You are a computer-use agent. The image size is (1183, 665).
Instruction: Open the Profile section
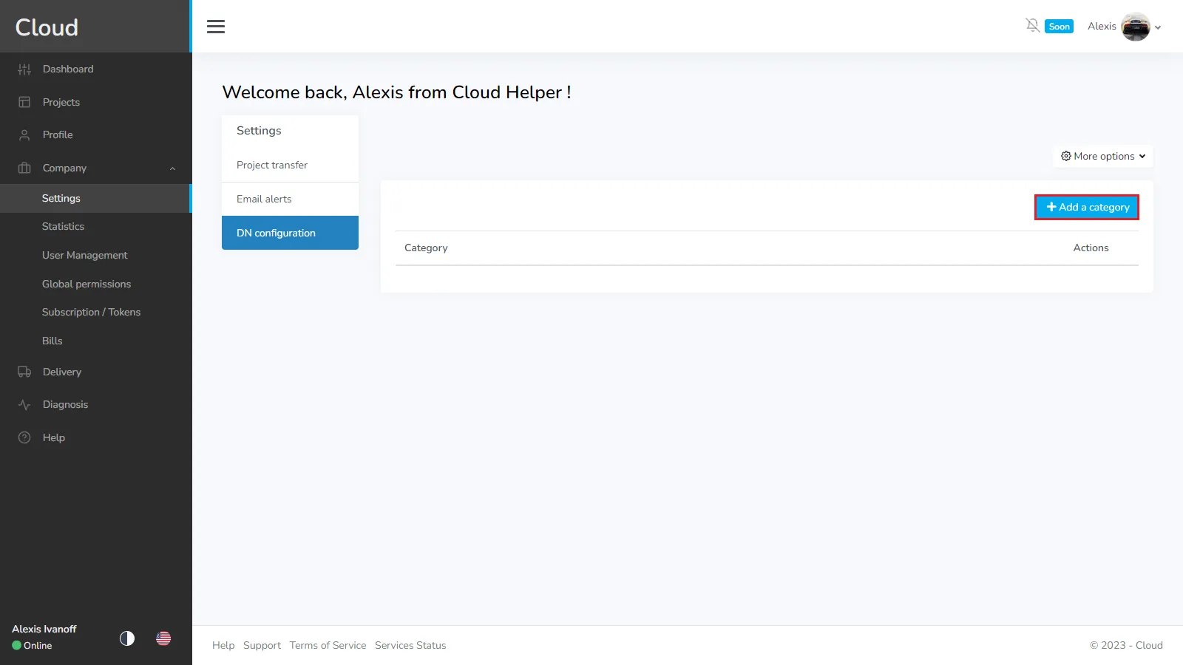coord(57,134)
